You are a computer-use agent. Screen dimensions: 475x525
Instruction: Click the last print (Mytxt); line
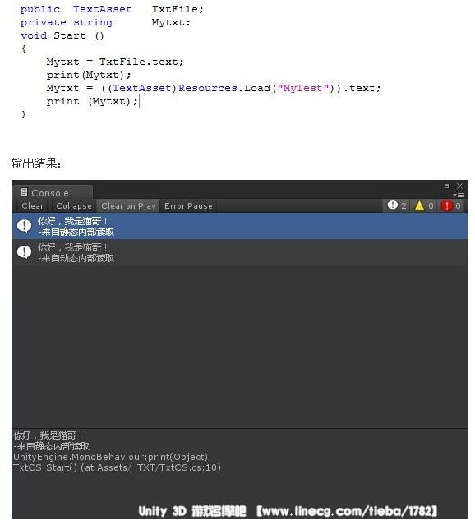[x=92, y=101]
